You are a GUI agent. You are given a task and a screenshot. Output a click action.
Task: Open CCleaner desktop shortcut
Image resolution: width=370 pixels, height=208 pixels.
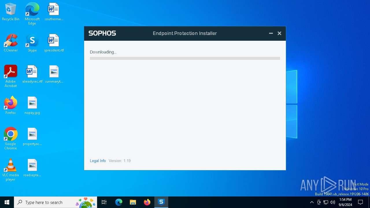(x=11, y=43)
